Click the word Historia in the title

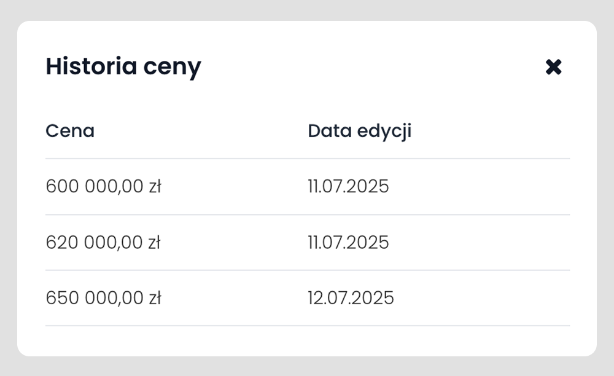pyautogui.click(x=91, y=66)
